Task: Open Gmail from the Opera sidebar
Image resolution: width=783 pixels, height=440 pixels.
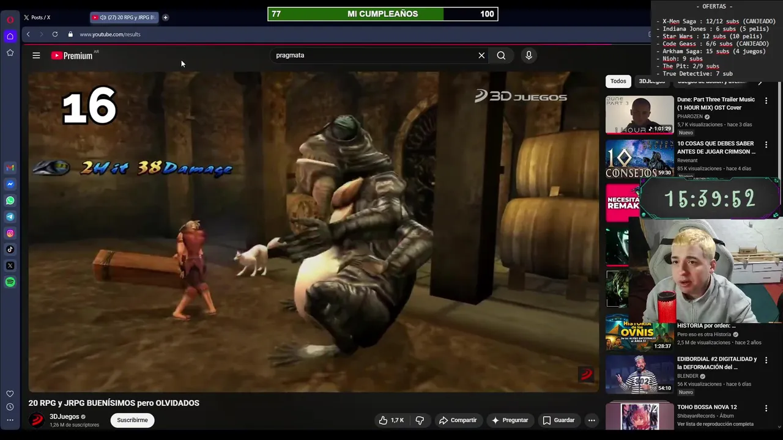Action: coord(10,167)
